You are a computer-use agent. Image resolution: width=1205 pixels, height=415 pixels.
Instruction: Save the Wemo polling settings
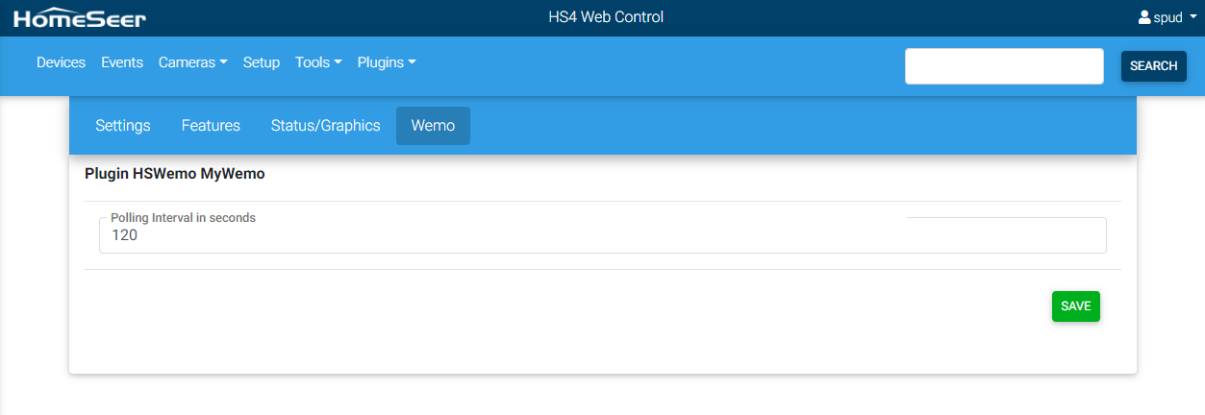pos(1075,306)
